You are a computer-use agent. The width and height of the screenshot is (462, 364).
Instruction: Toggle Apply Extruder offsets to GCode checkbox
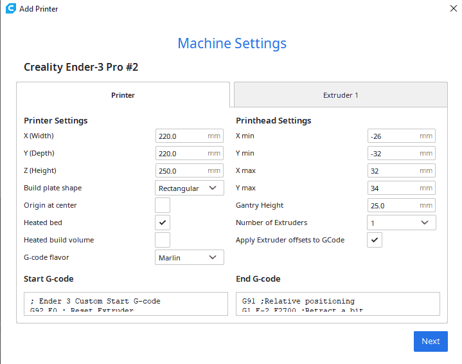[x=375, y=240]
